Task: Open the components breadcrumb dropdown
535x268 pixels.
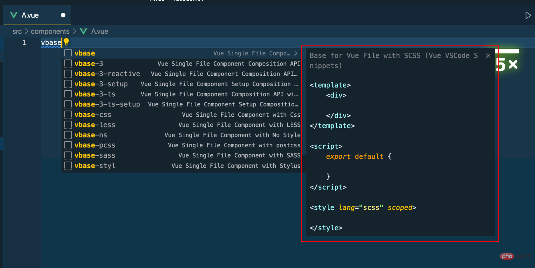Action: tap(50, 31)
